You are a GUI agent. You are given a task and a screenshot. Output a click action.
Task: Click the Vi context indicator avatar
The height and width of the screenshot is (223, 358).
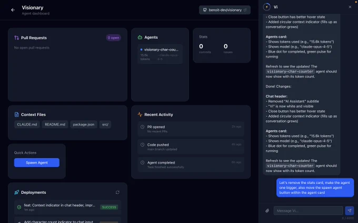(x=267, y=7)
